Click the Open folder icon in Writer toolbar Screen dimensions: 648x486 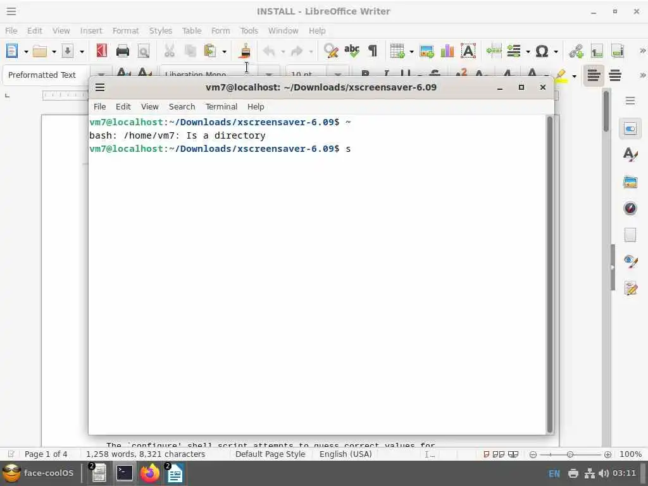click(x=40, y=51)
